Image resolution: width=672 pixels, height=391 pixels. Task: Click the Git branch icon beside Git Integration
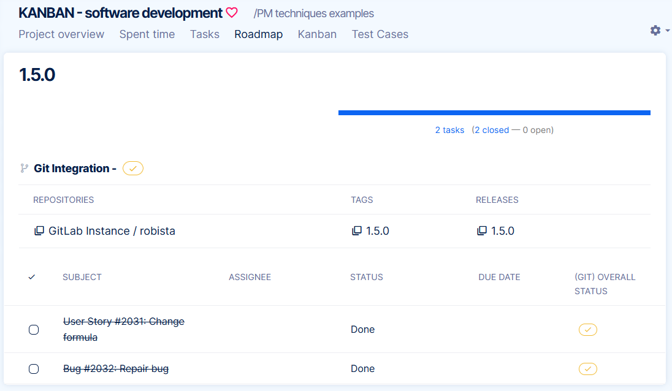point(25,168)
